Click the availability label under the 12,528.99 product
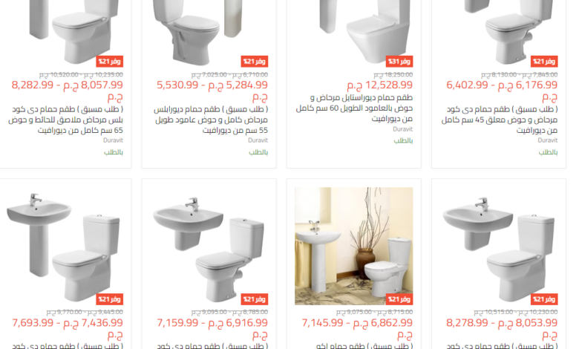 [x=403, y=140]
